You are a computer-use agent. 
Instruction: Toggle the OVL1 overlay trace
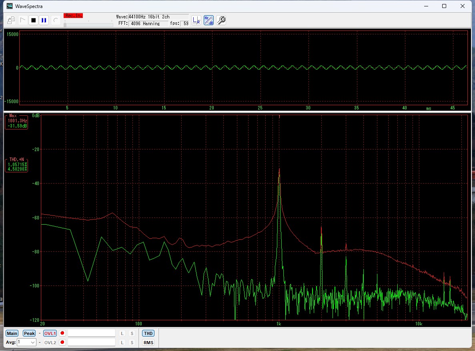50,333
